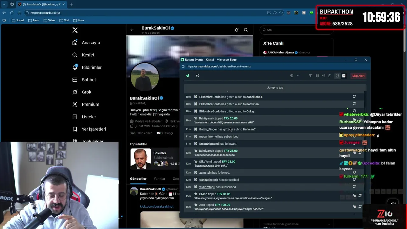Open the Sakinler community card
Viewport: 407px width, 229px height.
pyautogui.click(x=155, y=158)
